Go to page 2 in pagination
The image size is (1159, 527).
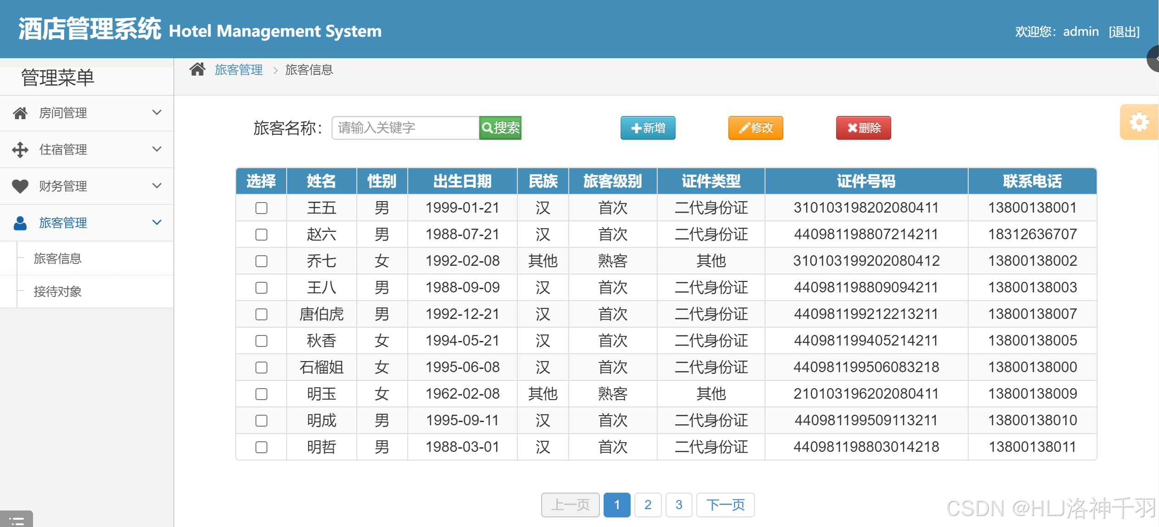[648, 505]
